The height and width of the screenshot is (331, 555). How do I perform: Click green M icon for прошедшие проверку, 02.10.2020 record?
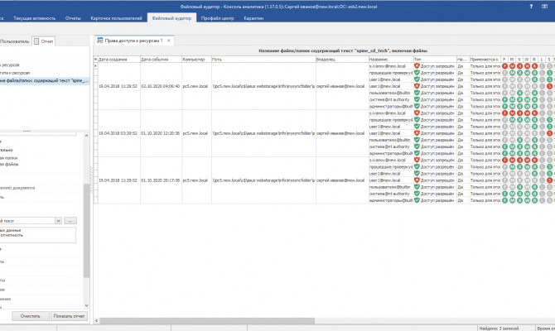(512, 73)
